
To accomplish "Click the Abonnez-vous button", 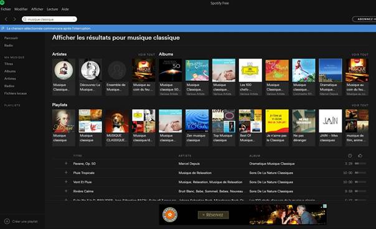I will 364,19.
